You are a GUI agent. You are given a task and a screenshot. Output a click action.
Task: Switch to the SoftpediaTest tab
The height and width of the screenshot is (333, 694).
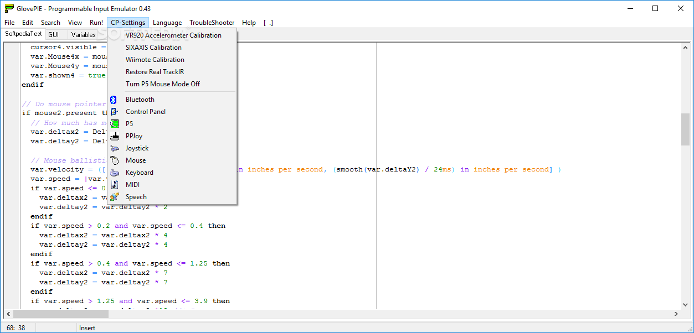point(23,34)
